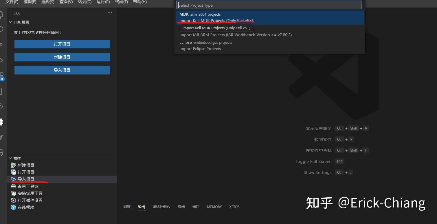Click the 新建项目 icon in 操作 section
This screenshot has height=224, width=437.
click(x=13, y=165)
